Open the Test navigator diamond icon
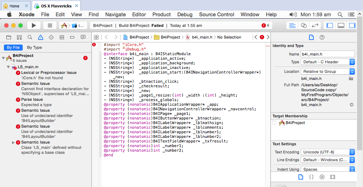 pyautogui.click(x=51, y=37)
